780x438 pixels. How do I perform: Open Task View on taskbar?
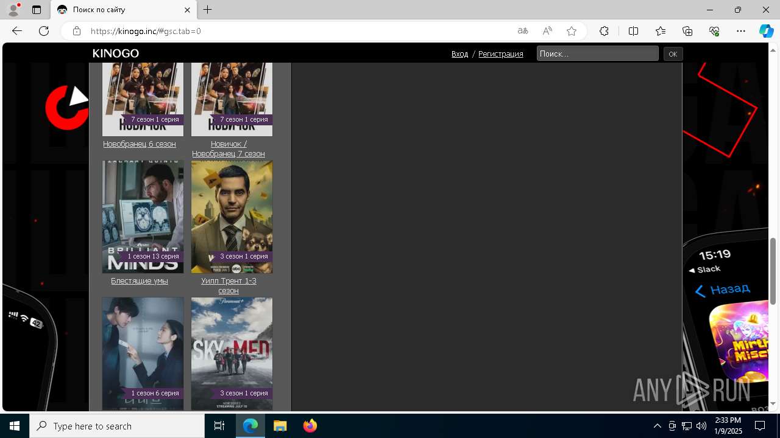pos(219,426)
